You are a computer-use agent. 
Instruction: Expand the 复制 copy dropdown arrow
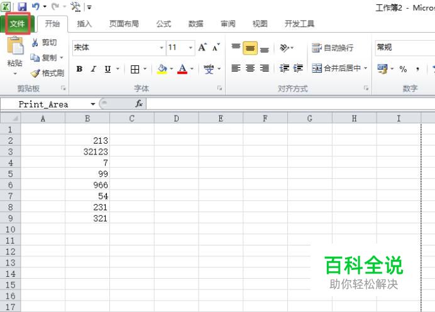point(62,58)
